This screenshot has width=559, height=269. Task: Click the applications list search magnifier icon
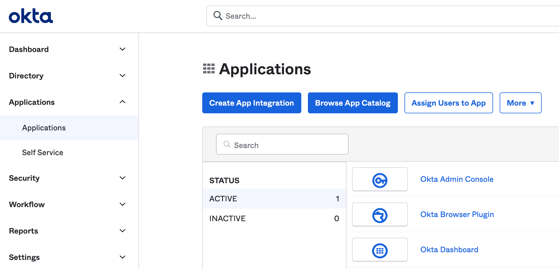pos(227,144)
